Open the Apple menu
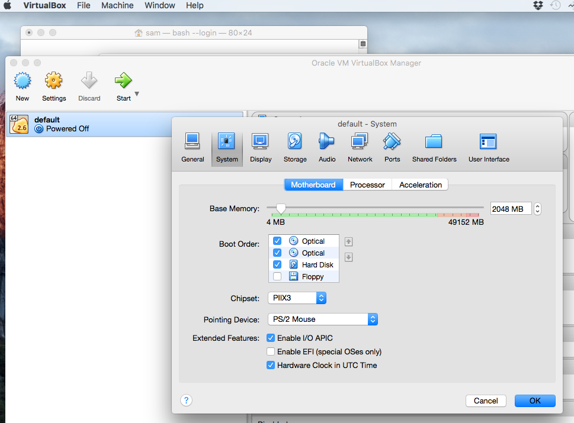Image resolution: width=574 pixels, height=423 pixels. click(8, 5)
